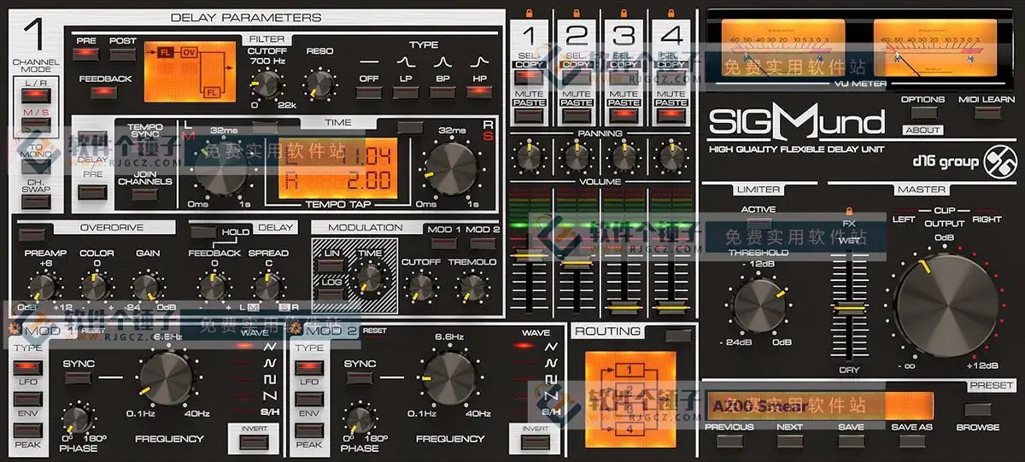Open the ABOUT box
This screenshot has height=462, width=1025.
pos(922,131)
